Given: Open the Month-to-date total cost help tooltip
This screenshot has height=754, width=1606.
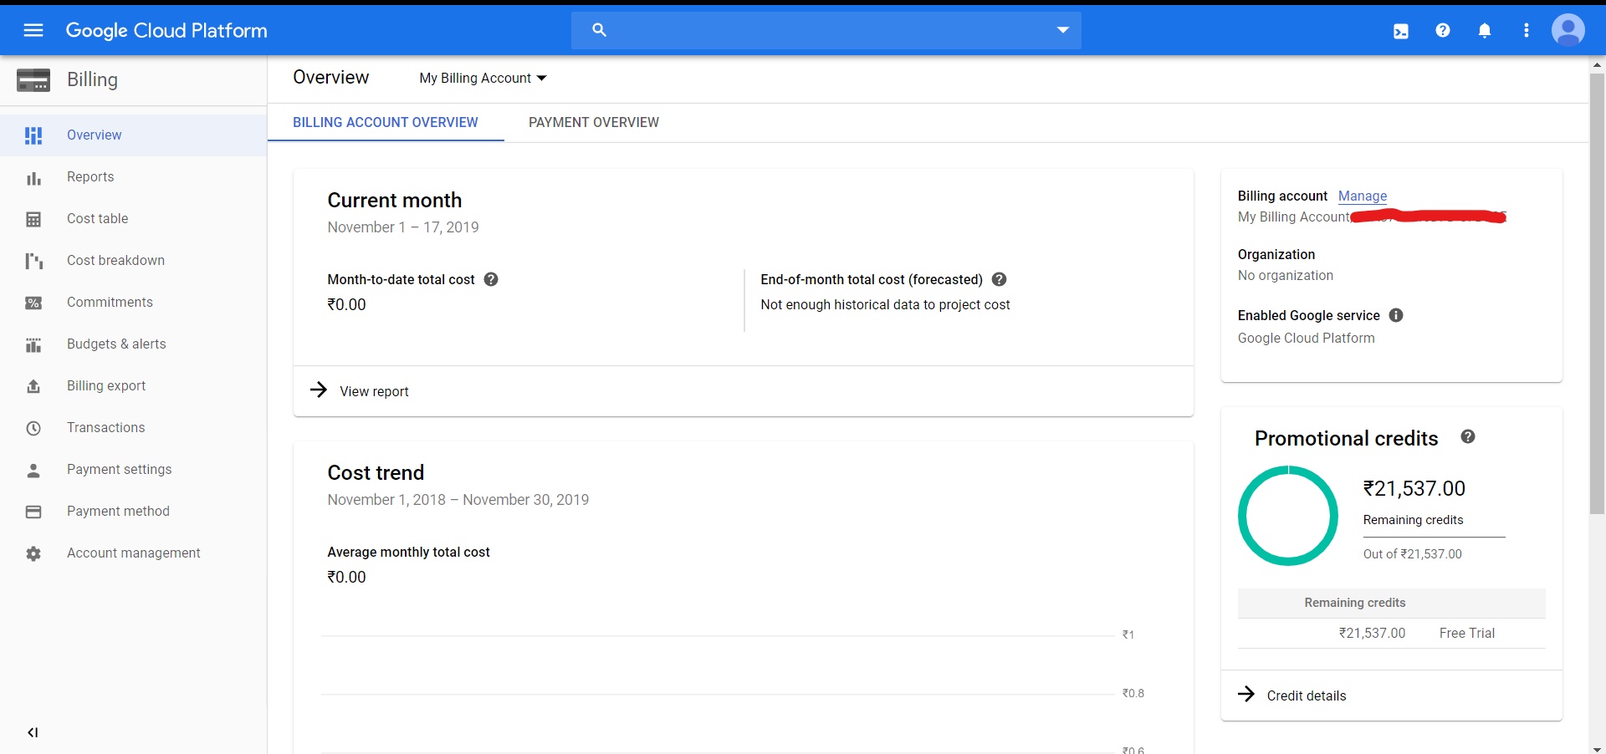Looking at the screenshot, I should pos(491,279).
